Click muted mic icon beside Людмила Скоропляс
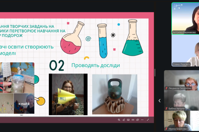Screen dimensions: 199x132 coord(166,88)
